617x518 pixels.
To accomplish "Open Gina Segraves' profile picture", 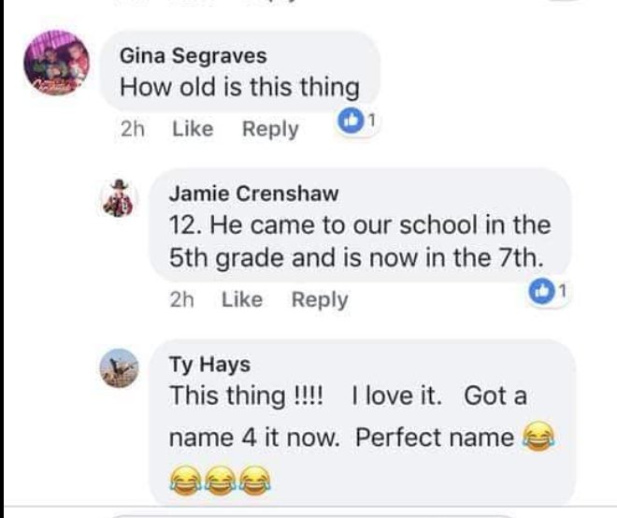I will coord(56,63).
